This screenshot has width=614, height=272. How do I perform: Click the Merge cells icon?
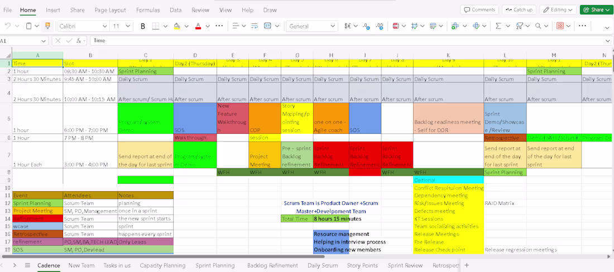(267, 26)
